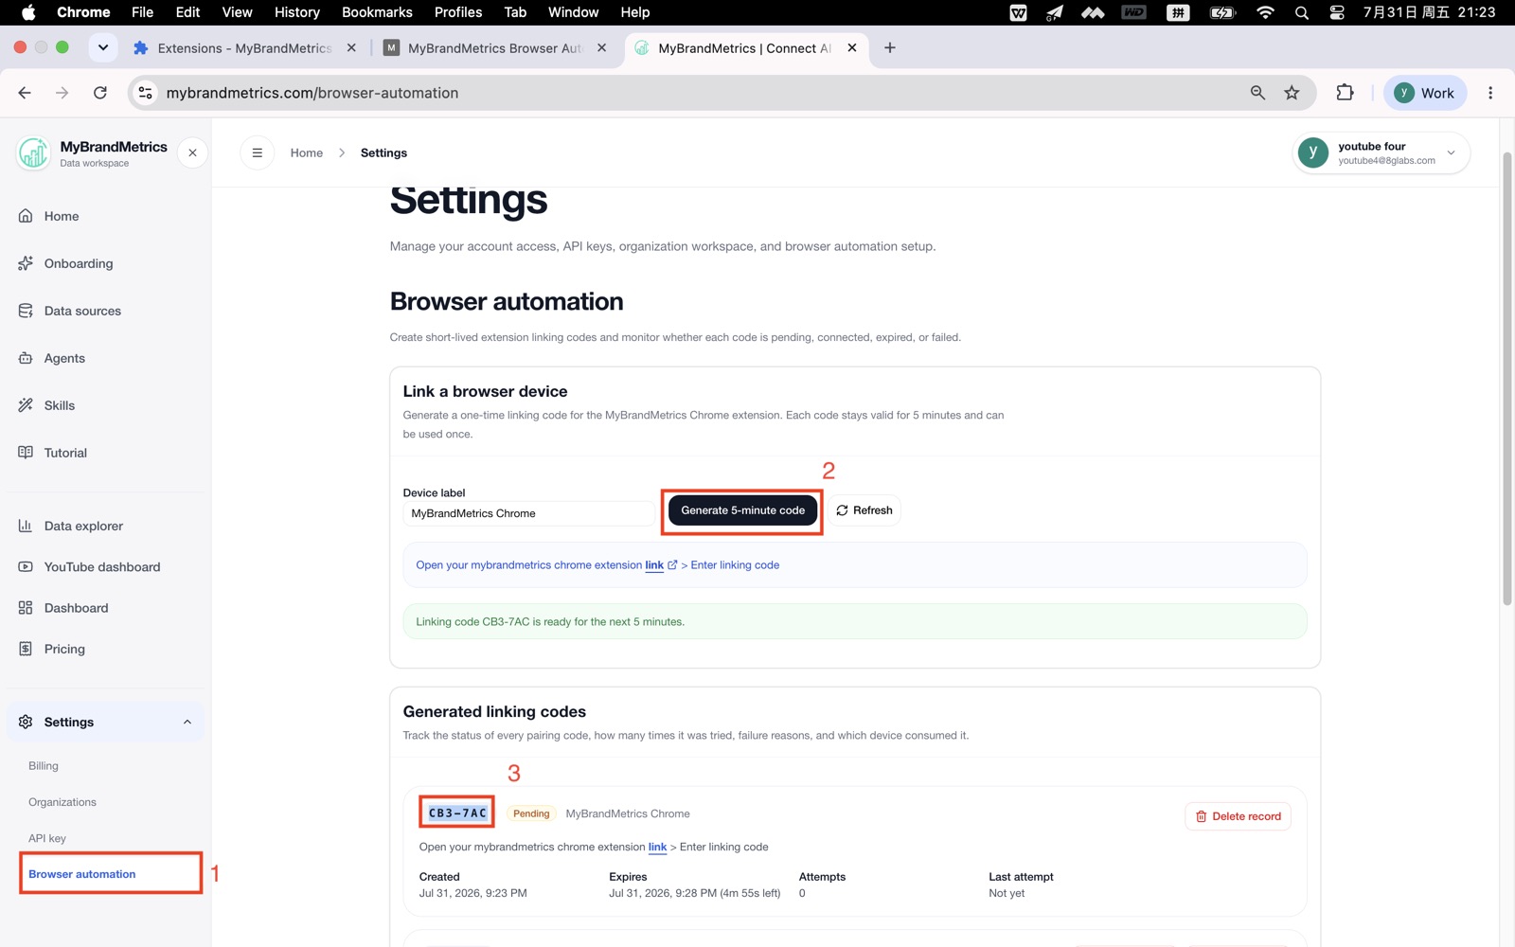
Task: Open Billing settings
Action: pyautogui.click(x=44, y=766)
